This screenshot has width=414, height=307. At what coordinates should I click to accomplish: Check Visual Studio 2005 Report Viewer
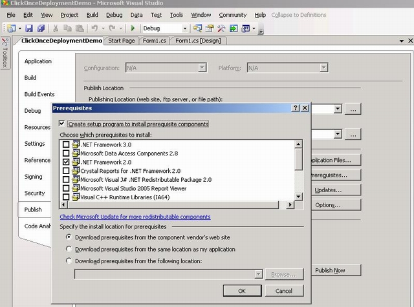point(66,188)
